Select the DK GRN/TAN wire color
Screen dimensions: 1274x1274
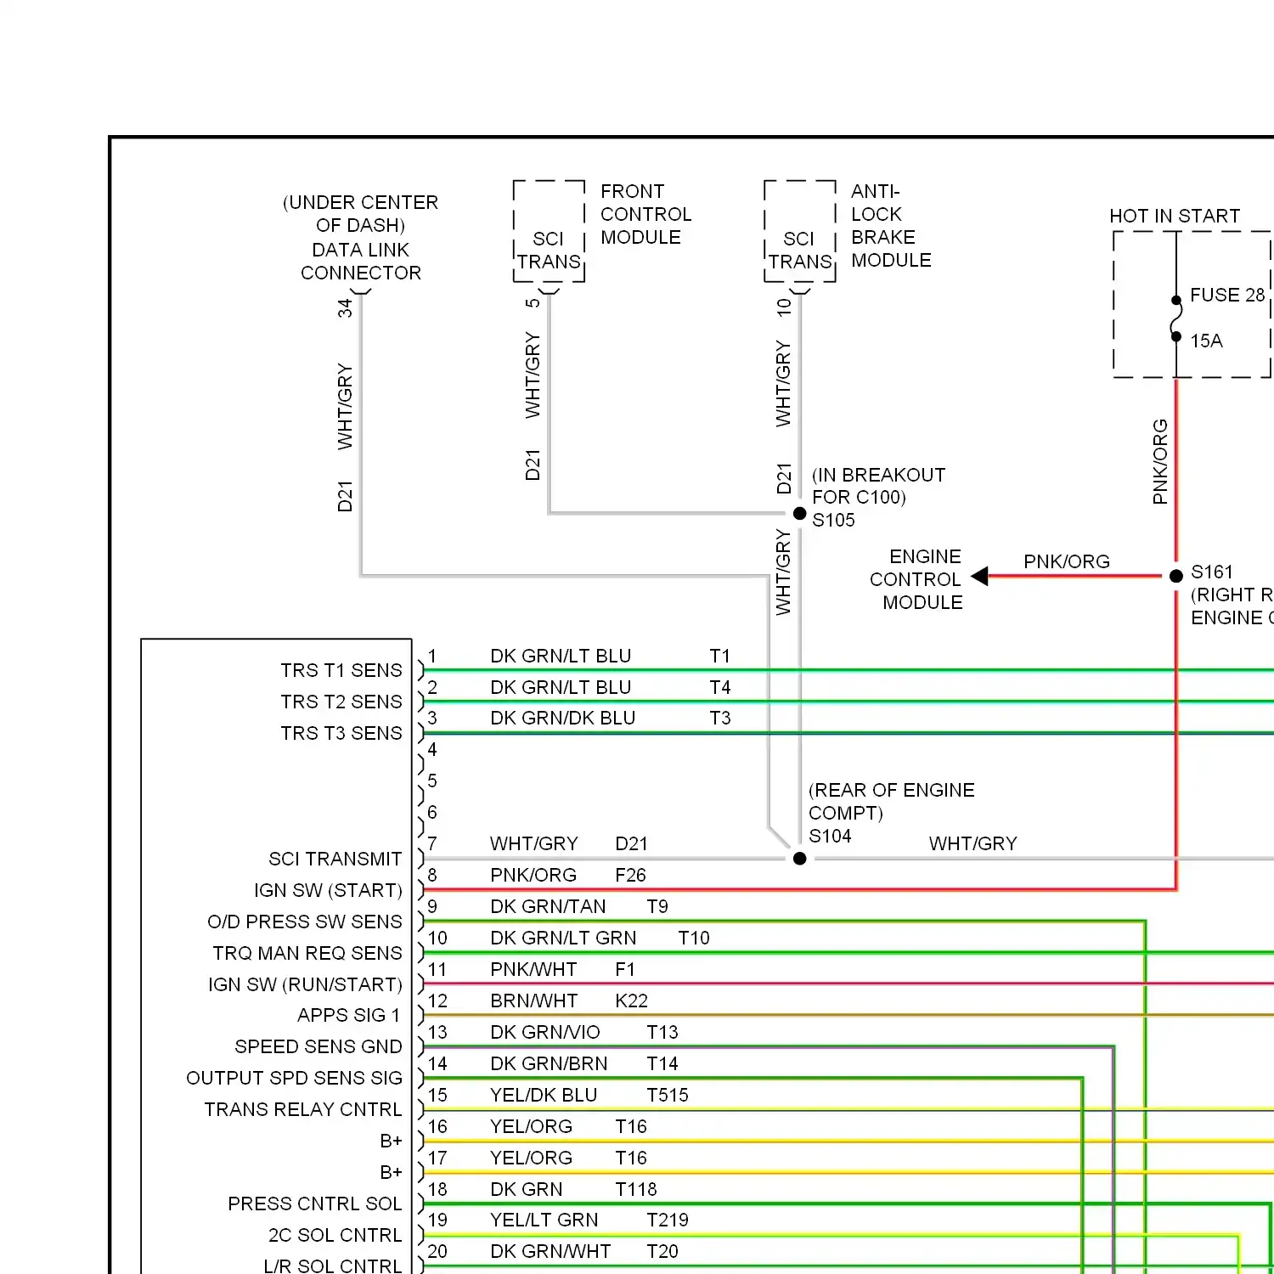(x=548, y=906)
